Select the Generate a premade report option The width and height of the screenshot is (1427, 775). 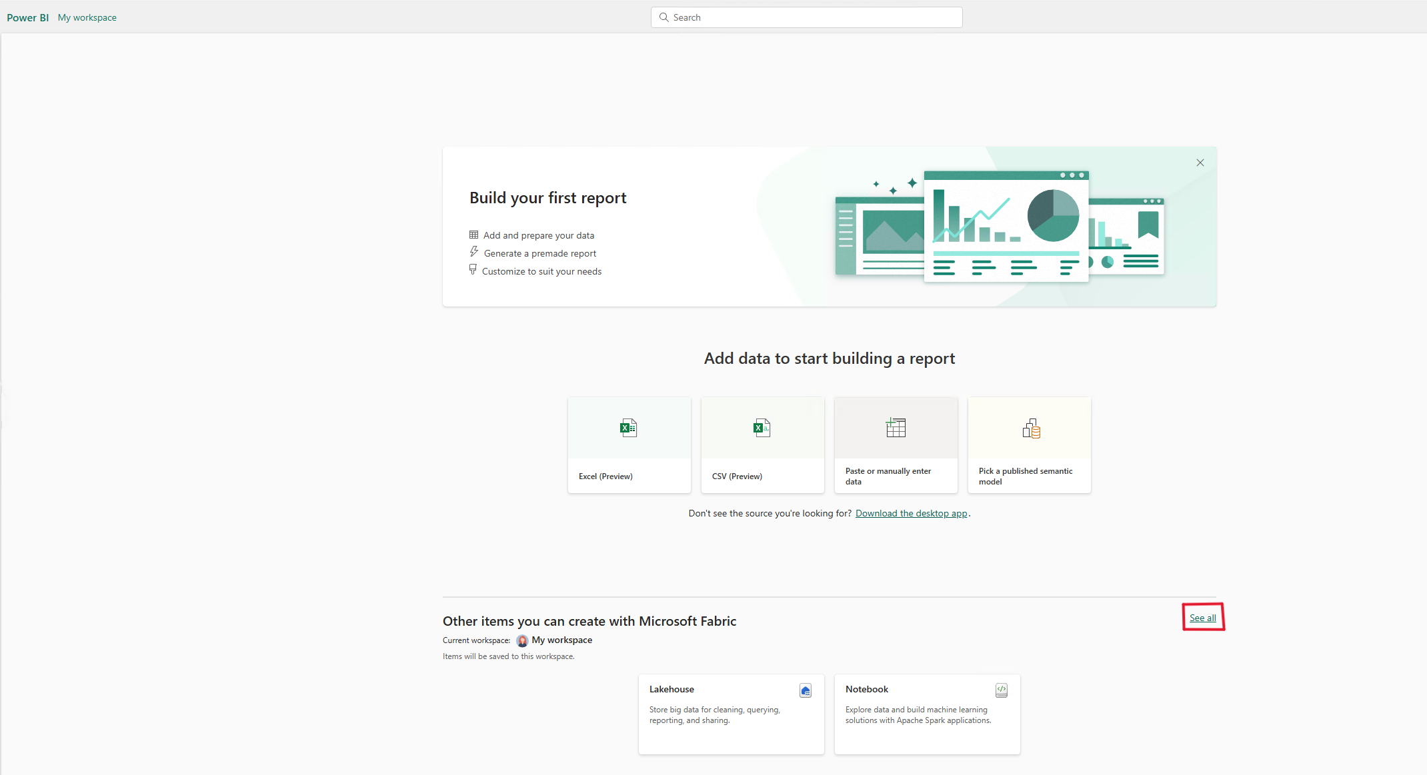point(540,253)
